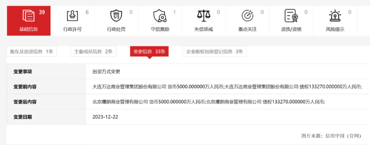Click the 39 count on 基础信息
The image size is (370, 145).
coord(42,12)
